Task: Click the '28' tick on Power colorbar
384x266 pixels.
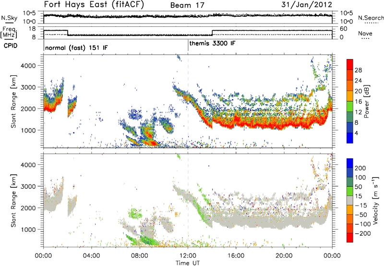Action: [358, 70]
